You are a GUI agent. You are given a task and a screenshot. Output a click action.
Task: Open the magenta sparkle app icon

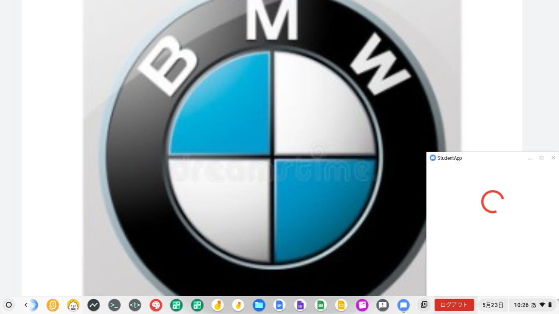(x=362, y=305)
